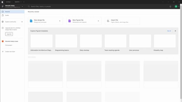
Task: Open the Figma home icon in title bar
Action: click(x=2, y=2)
